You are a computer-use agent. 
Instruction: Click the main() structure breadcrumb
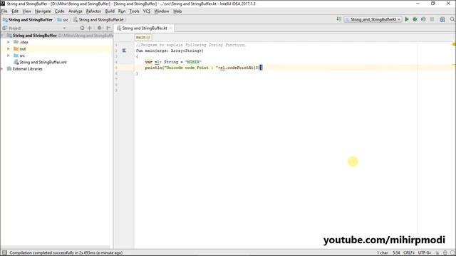pos(142,38)
